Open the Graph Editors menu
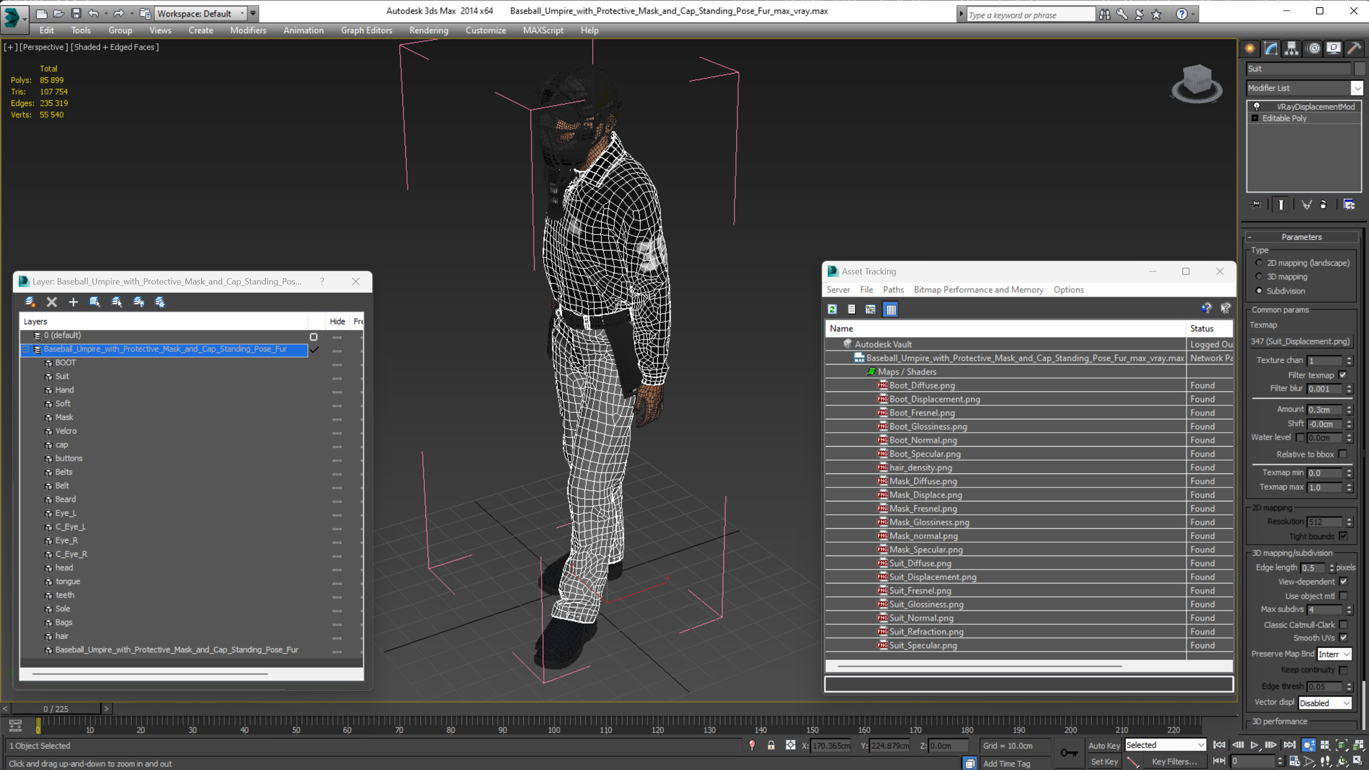Image resolution: width=1369 pixels, height=770 pixels. [366, 30]
